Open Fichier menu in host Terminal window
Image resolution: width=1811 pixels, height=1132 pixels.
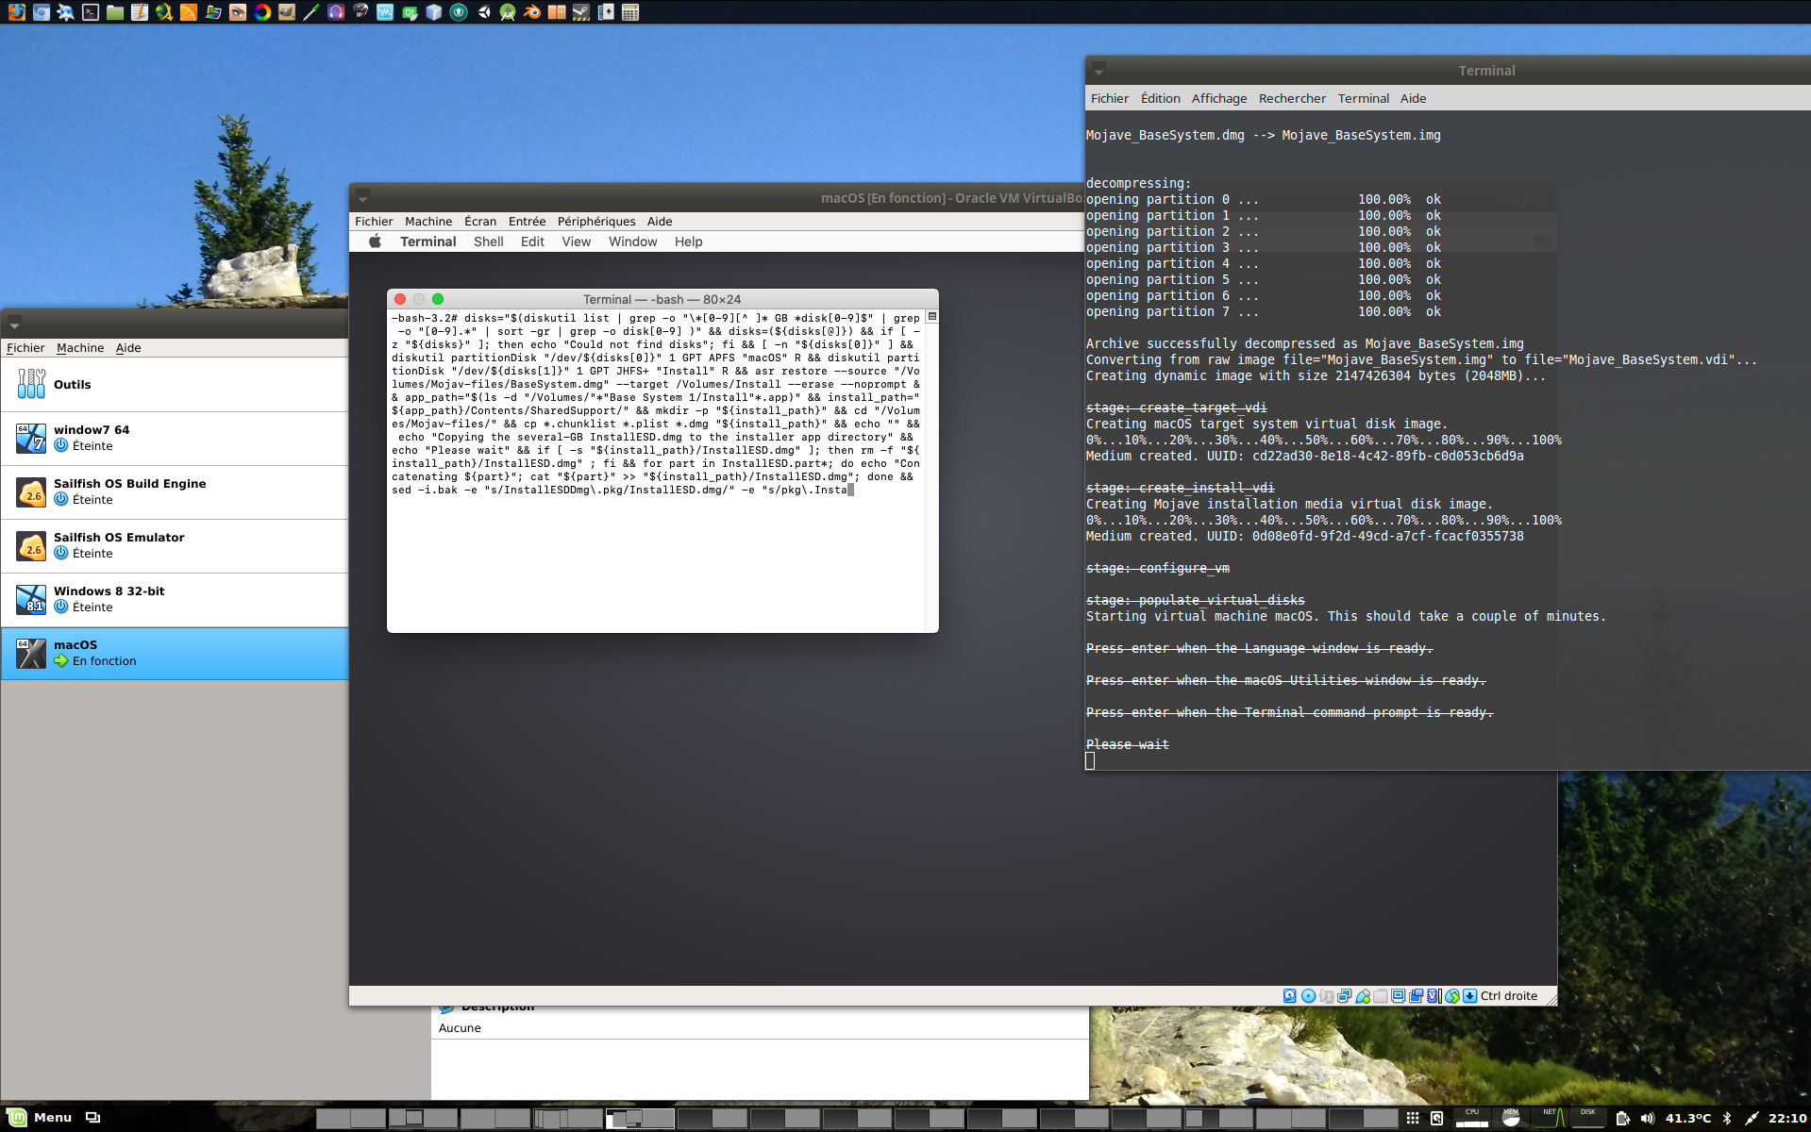[1110, 98]
